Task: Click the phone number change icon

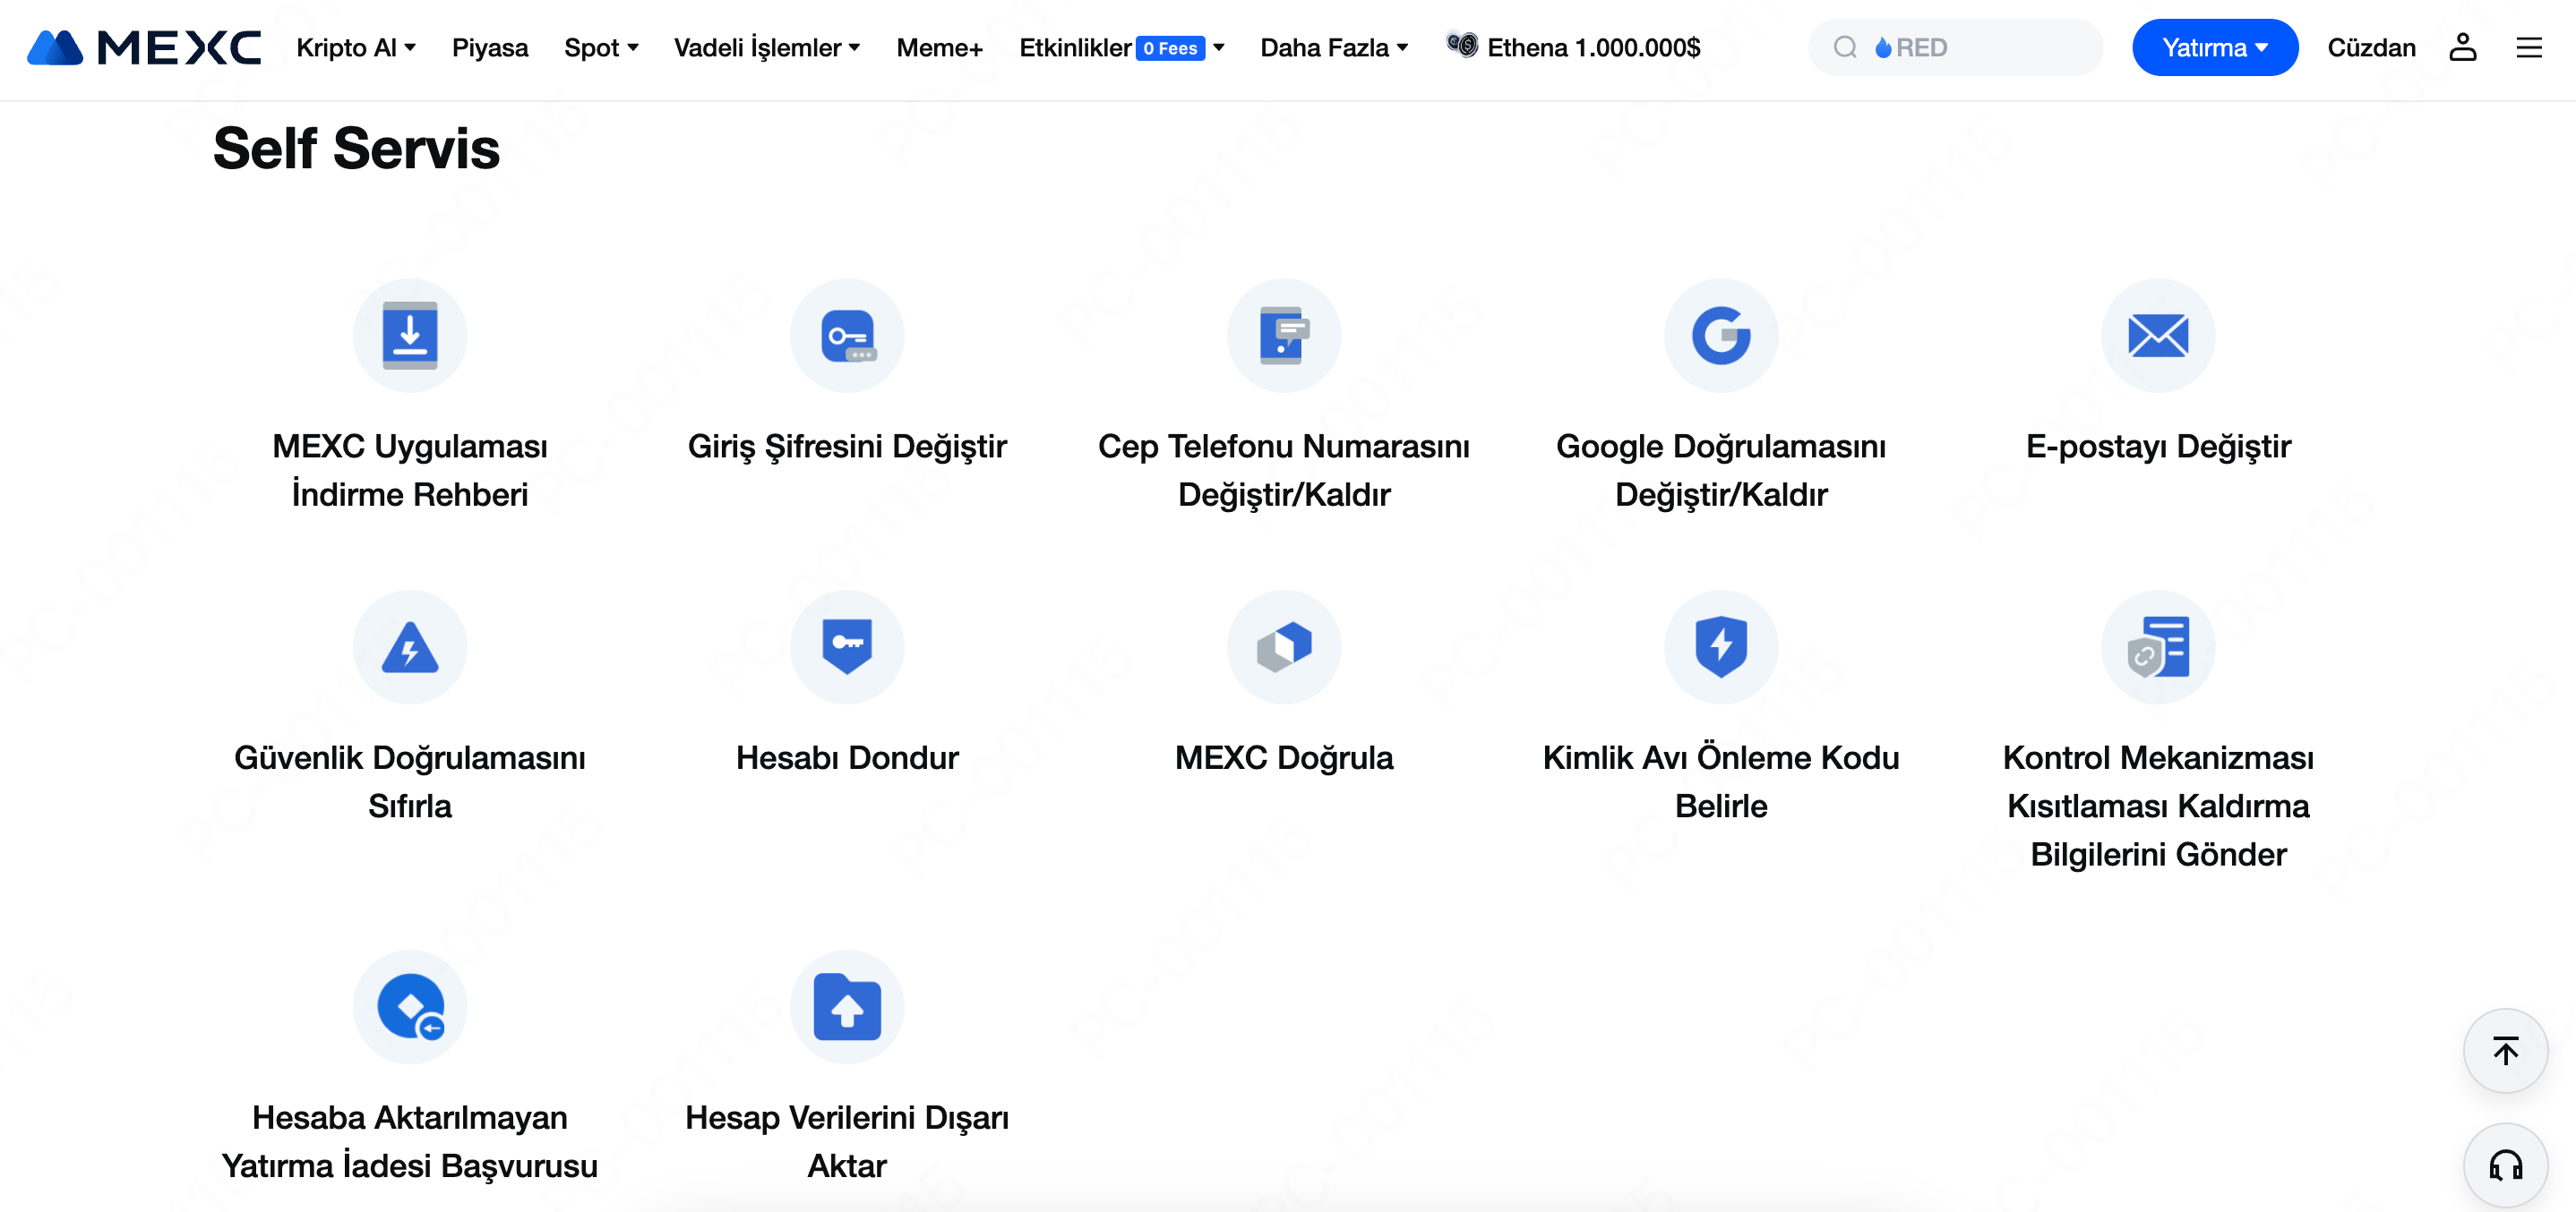Action: (1284, 336)
